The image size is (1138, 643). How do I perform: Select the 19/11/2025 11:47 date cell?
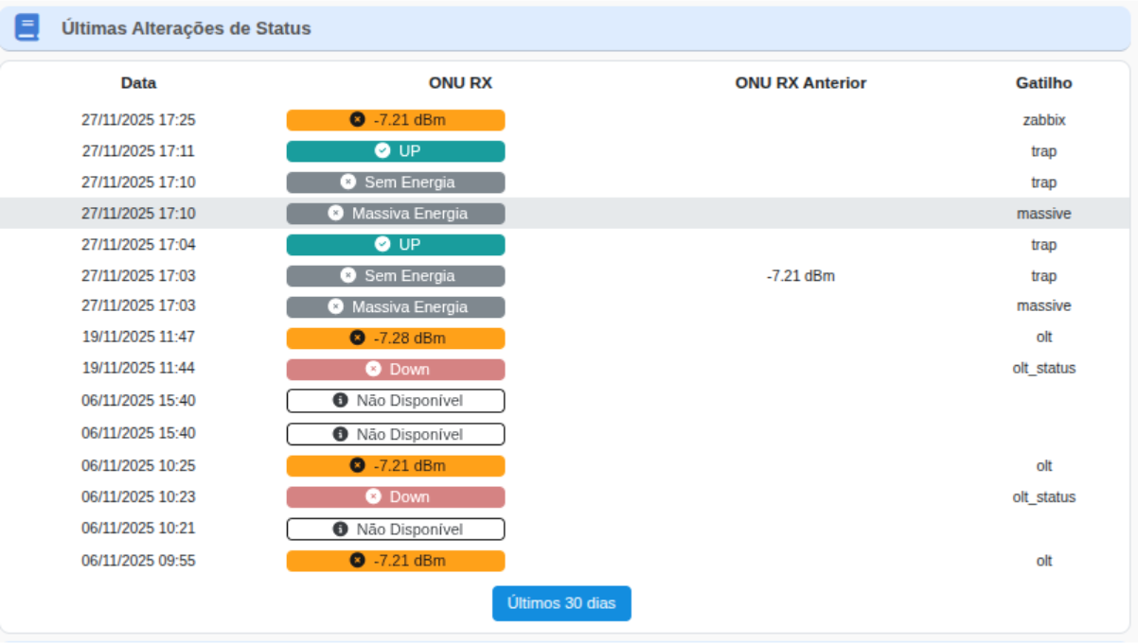[138, 337]
